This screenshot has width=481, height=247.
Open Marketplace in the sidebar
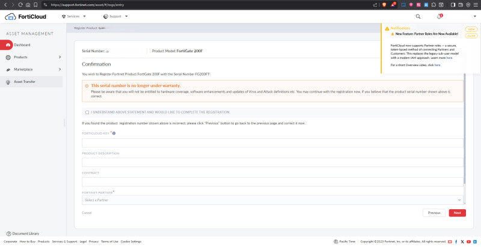click(23, 70)
